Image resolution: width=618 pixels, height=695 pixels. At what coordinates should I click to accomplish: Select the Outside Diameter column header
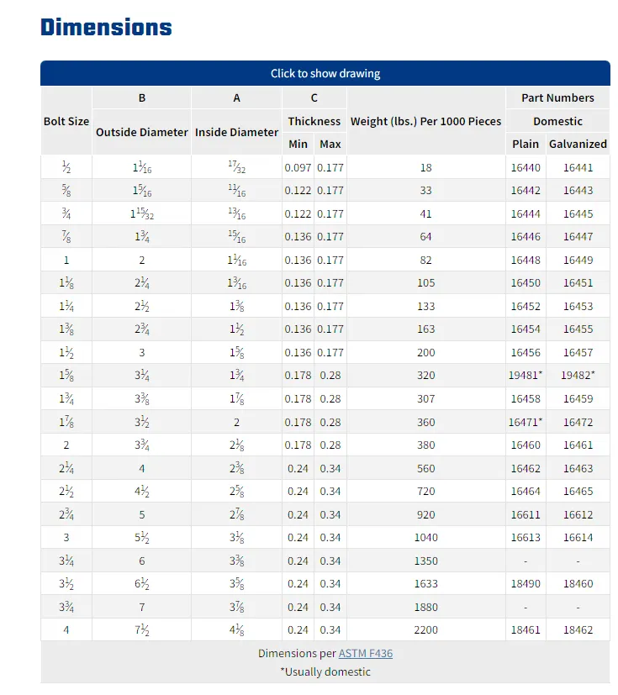pyautogui.click(x=142, y=132)
